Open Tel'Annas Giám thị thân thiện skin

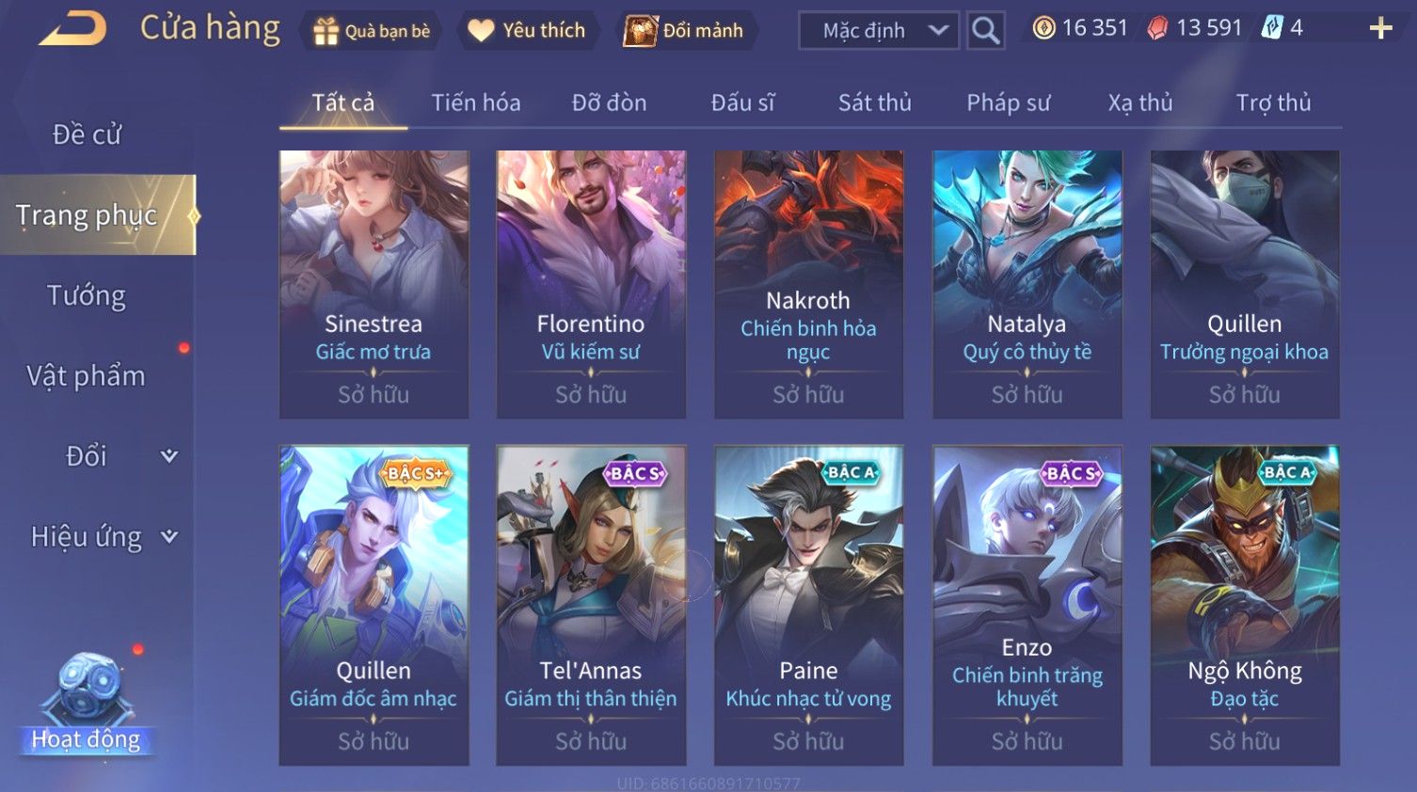(591, 605)
